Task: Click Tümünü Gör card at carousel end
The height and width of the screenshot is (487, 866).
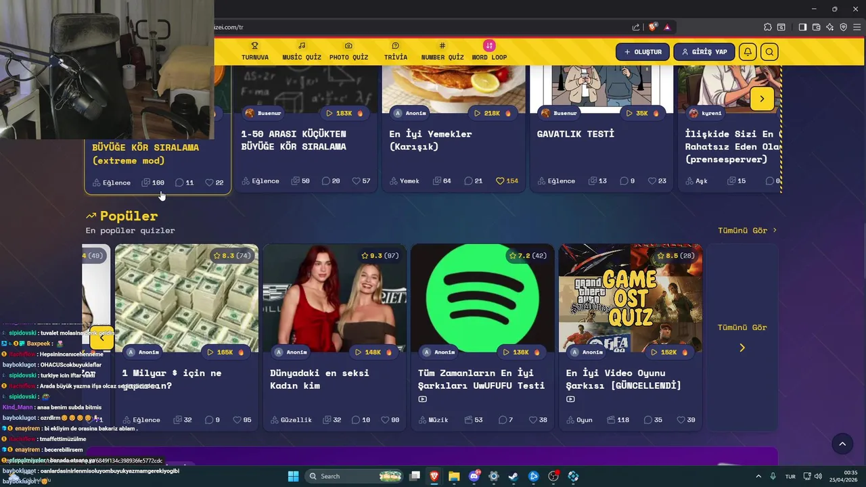Action: pyautogui.click(x=742, y=337)
